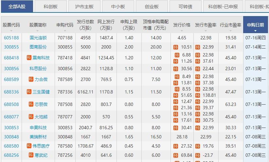Viewport: 269px width, 162px height.
Task: Toggle 申购日期 sort order
Action: pyautogui.click(x=256, y=25)
